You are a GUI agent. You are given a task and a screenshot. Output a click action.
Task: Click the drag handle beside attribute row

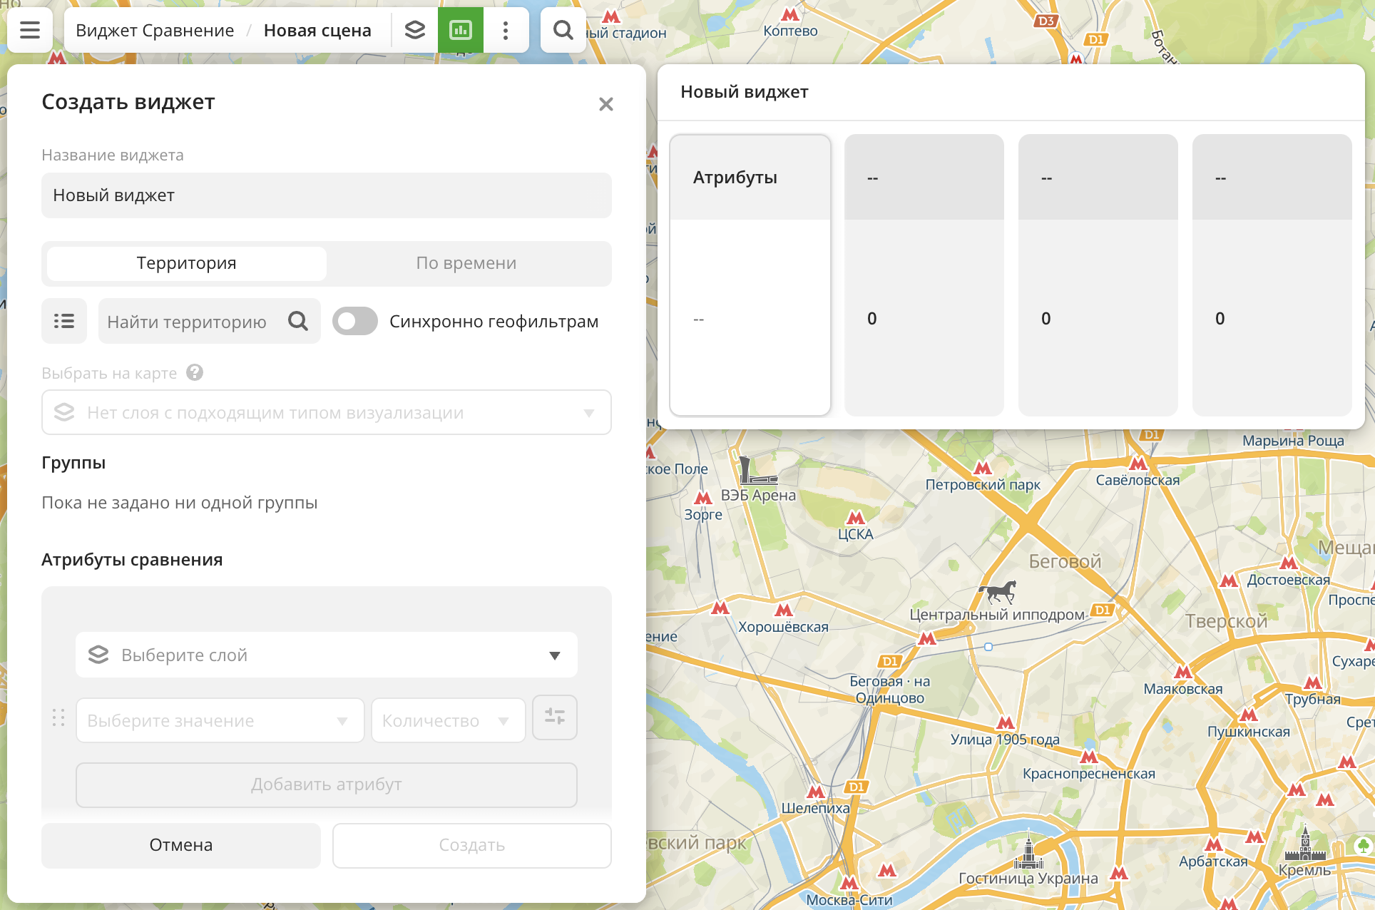(58, 717)
